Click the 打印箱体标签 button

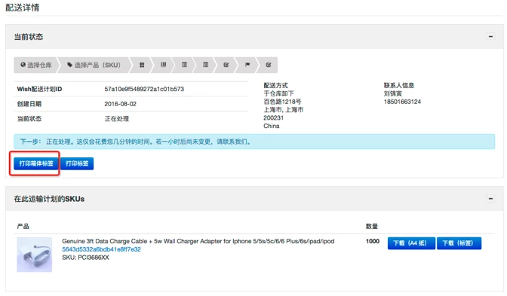[x=36, y=163]
